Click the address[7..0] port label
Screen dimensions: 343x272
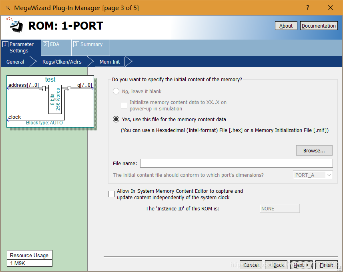click(x=23, y=85)
